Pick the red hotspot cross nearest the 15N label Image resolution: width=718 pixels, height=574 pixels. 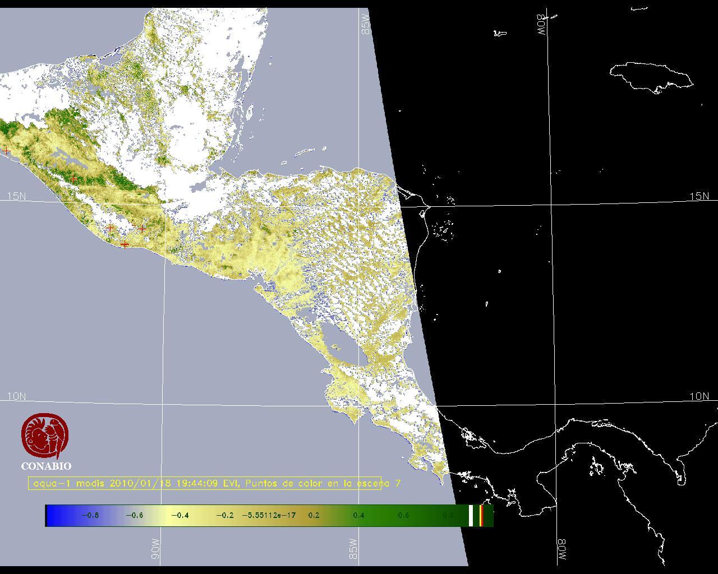(x=73, y=179)
